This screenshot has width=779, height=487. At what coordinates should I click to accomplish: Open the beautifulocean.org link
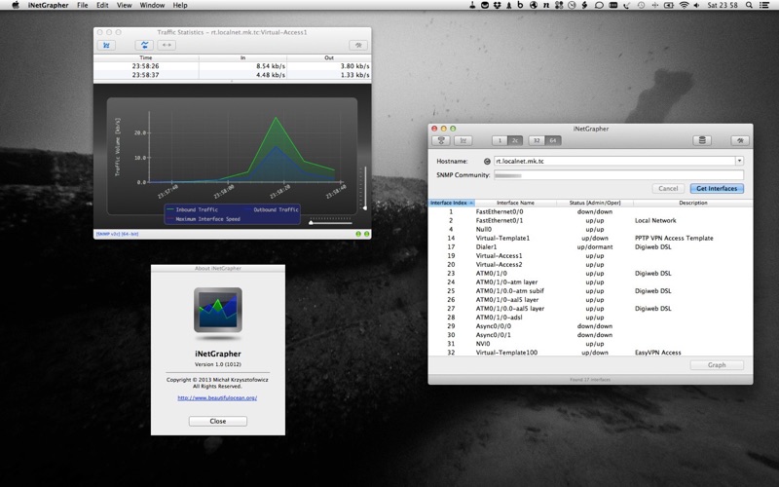217,397
